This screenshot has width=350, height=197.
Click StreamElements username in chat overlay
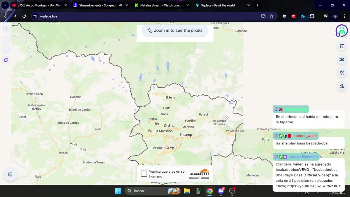303,157
